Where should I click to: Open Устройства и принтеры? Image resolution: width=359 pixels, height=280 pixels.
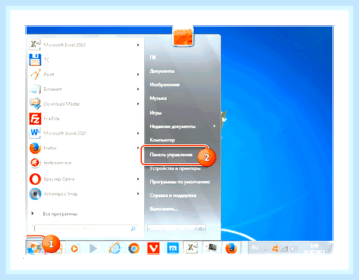click(x=175, y=168)
